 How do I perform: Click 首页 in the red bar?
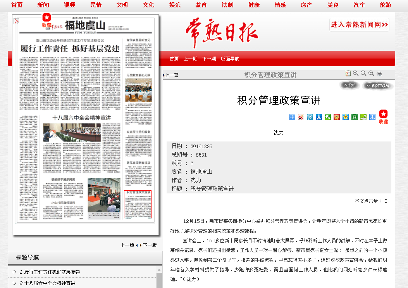coord(174,59)
